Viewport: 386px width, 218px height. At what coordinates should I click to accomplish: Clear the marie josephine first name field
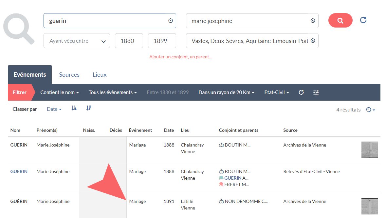tap(313, 21)
